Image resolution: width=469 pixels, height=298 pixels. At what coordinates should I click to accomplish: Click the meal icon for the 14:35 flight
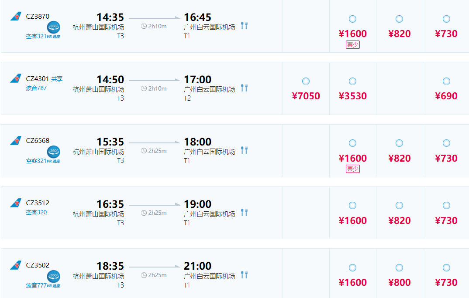pyautogui.click(x=244, y=26)
